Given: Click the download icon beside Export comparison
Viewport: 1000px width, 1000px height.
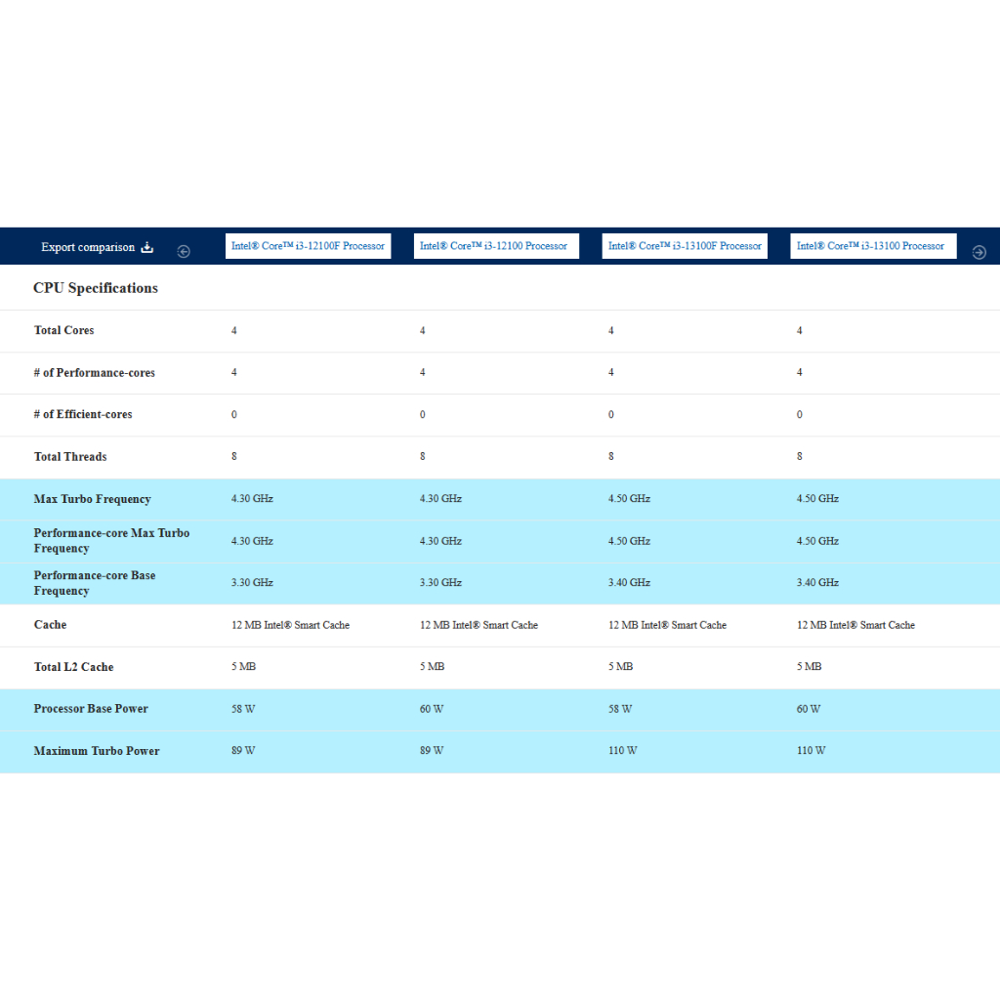Looking at the screenshot, I should point(147,247).
